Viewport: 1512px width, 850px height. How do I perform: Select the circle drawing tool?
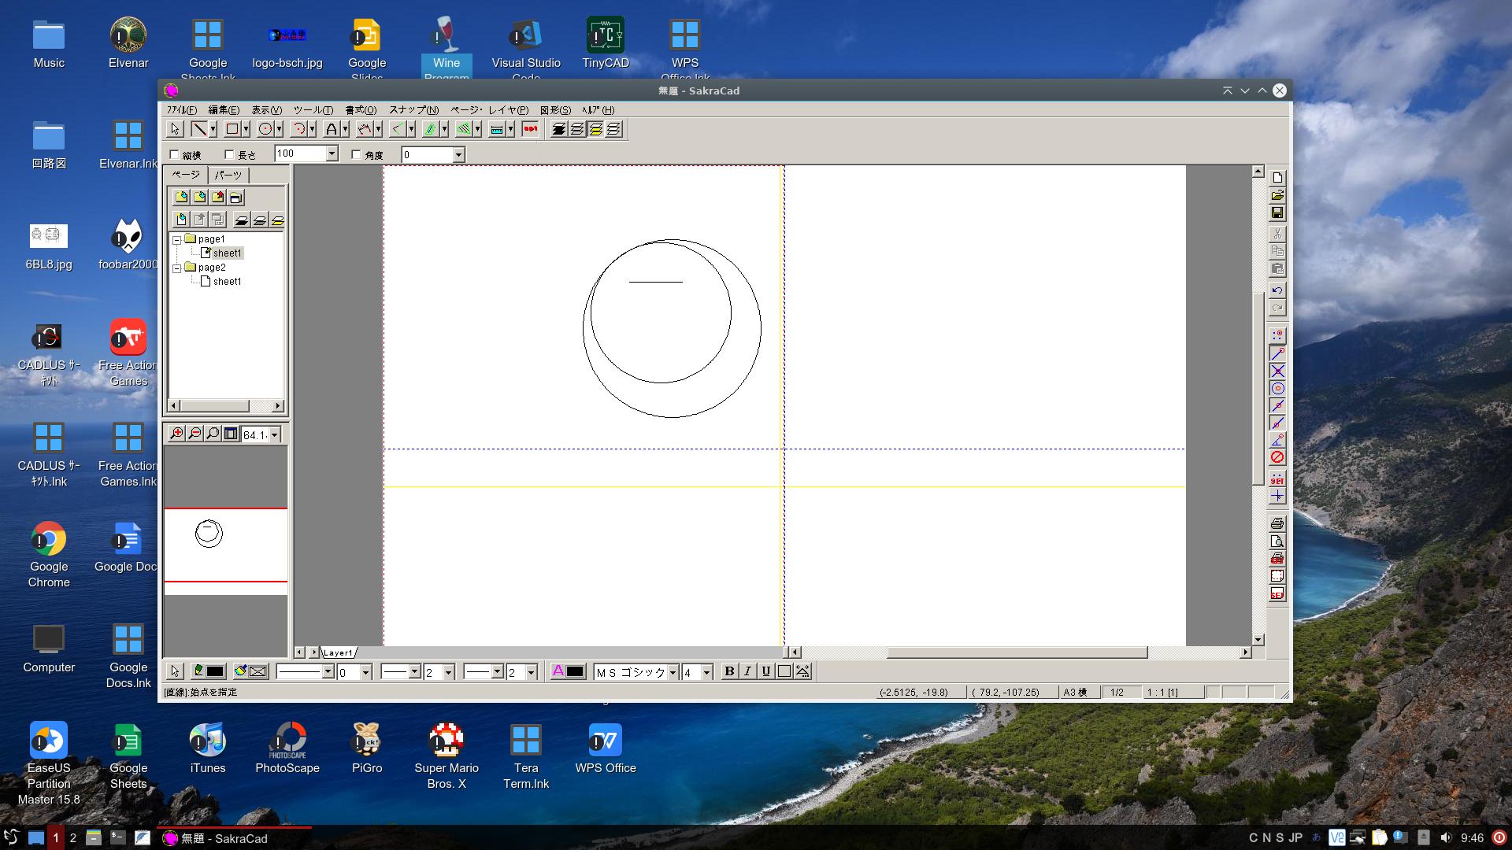click(x=266, y=129)
